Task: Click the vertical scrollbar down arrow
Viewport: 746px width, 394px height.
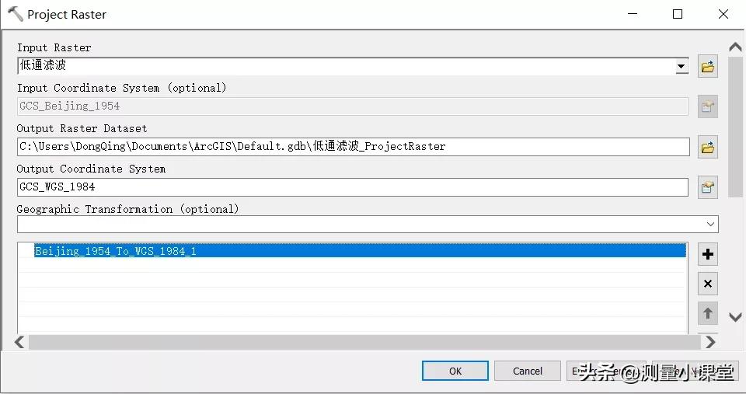Action: (x=736, y=317)
